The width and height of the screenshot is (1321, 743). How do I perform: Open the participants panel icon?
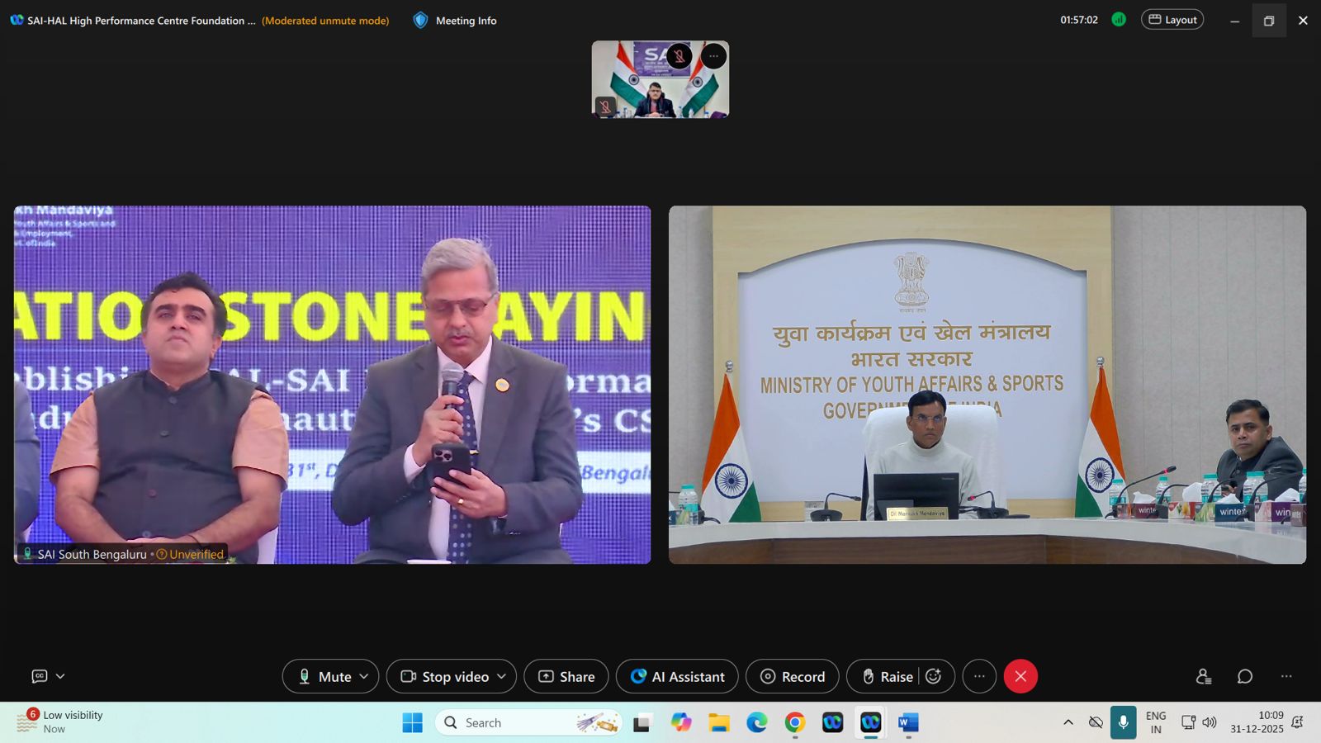point(1203,677)
